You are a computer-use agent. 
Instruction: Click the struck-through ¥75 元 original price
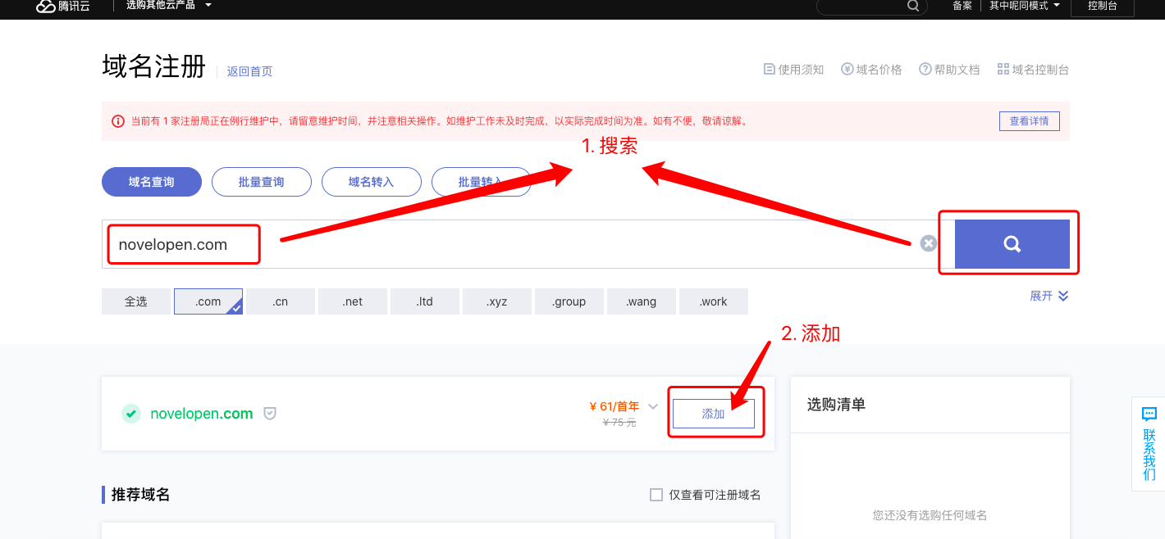pos(619,423)
